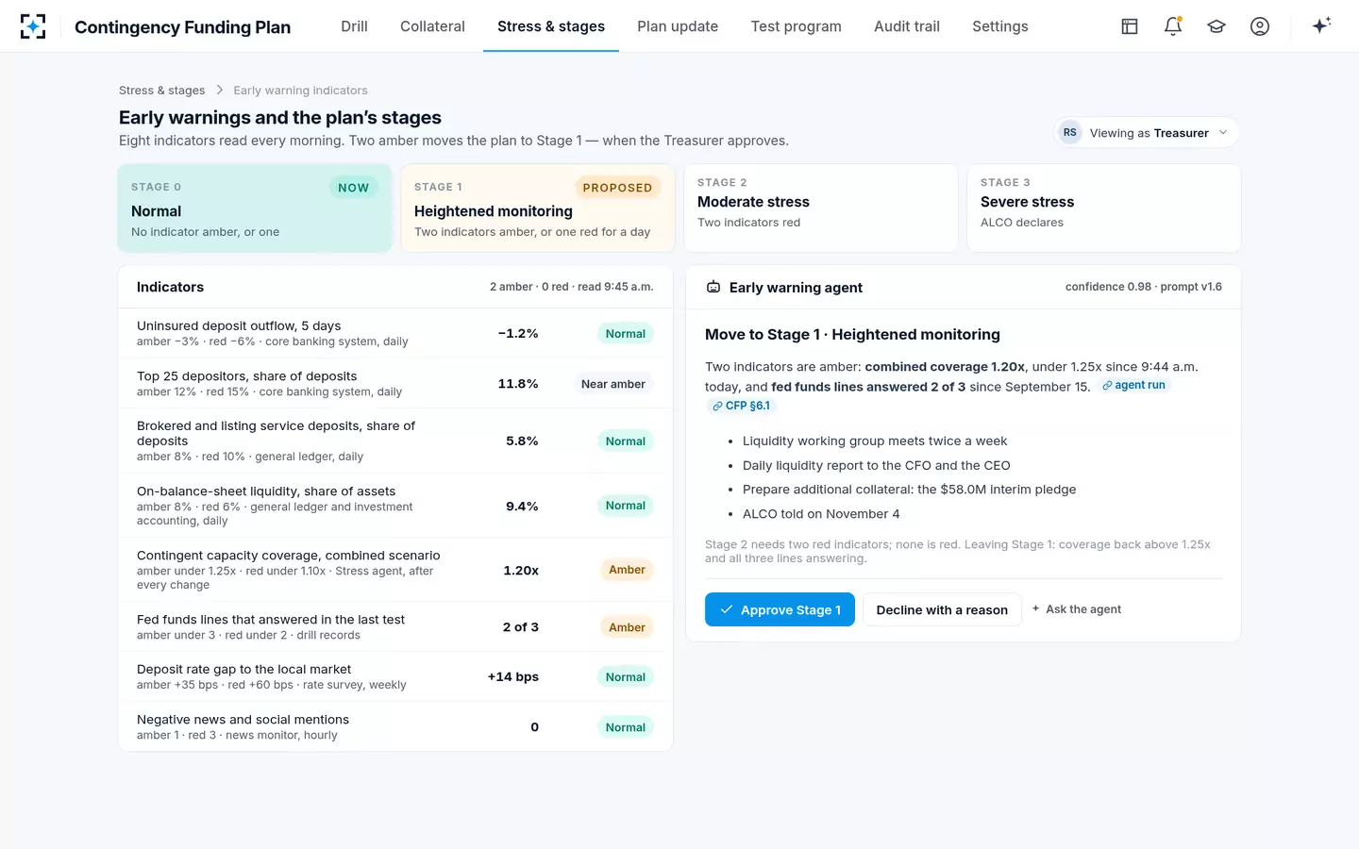Image resolution: width=1359 pixels, height=849 pixels.
Task: Click the Uninsured deposit outflow, 5 days row
Action: tap(395, 333)
